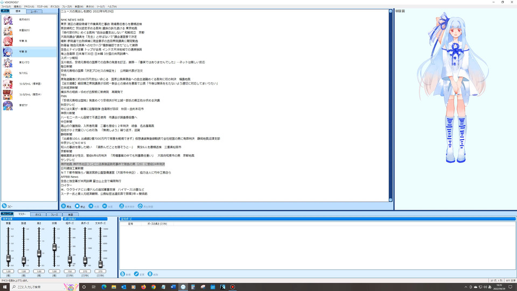This screenshot has width=517, height=291.
Task: Open File Explorer from the taskbar
Action: click(x=114, y=287)
